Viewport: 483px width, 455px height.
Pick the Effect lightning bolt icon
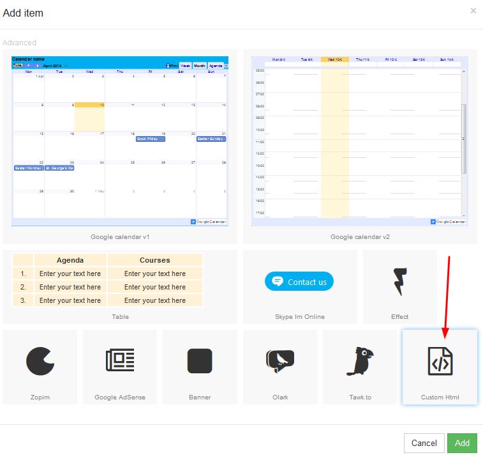coord(399,282)
